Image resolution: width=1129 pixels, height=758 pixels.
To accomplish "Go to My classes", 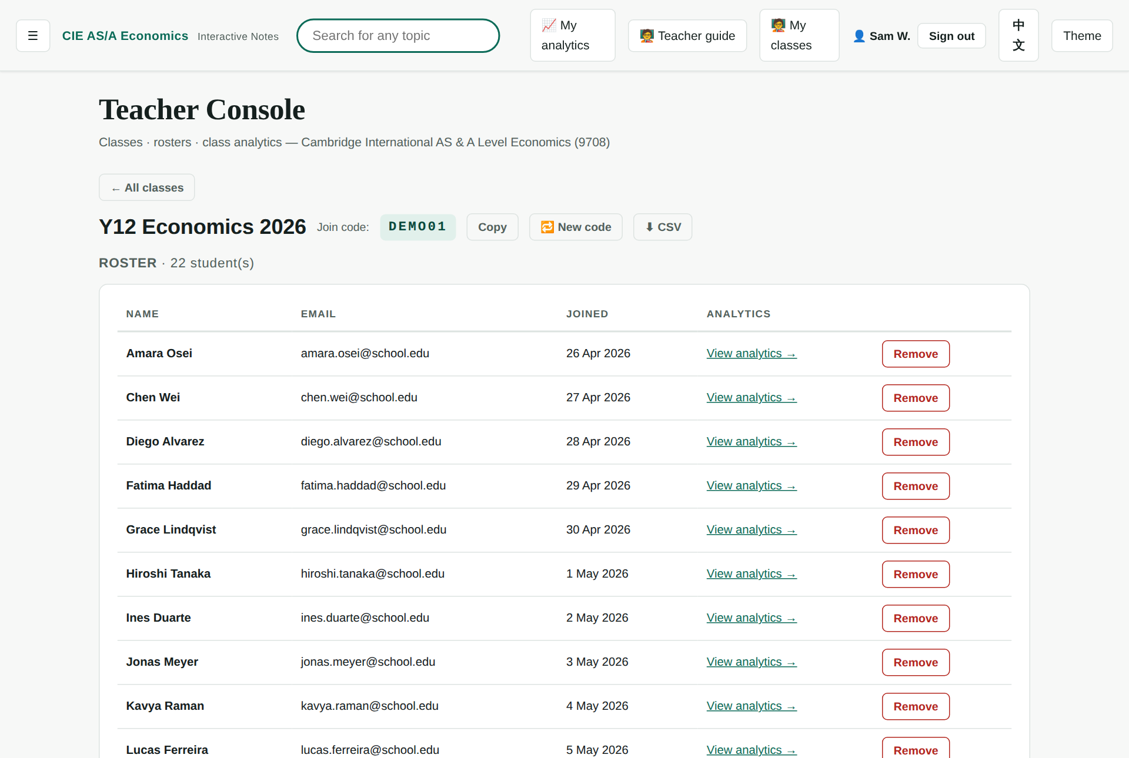I will point(799,35).
